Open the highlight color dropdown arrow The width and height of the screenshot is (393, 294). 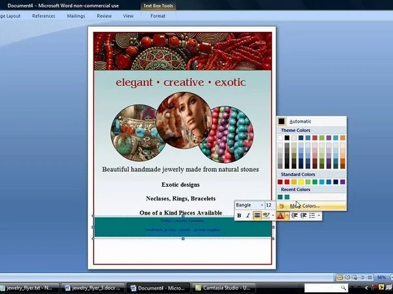click(273, 216)
